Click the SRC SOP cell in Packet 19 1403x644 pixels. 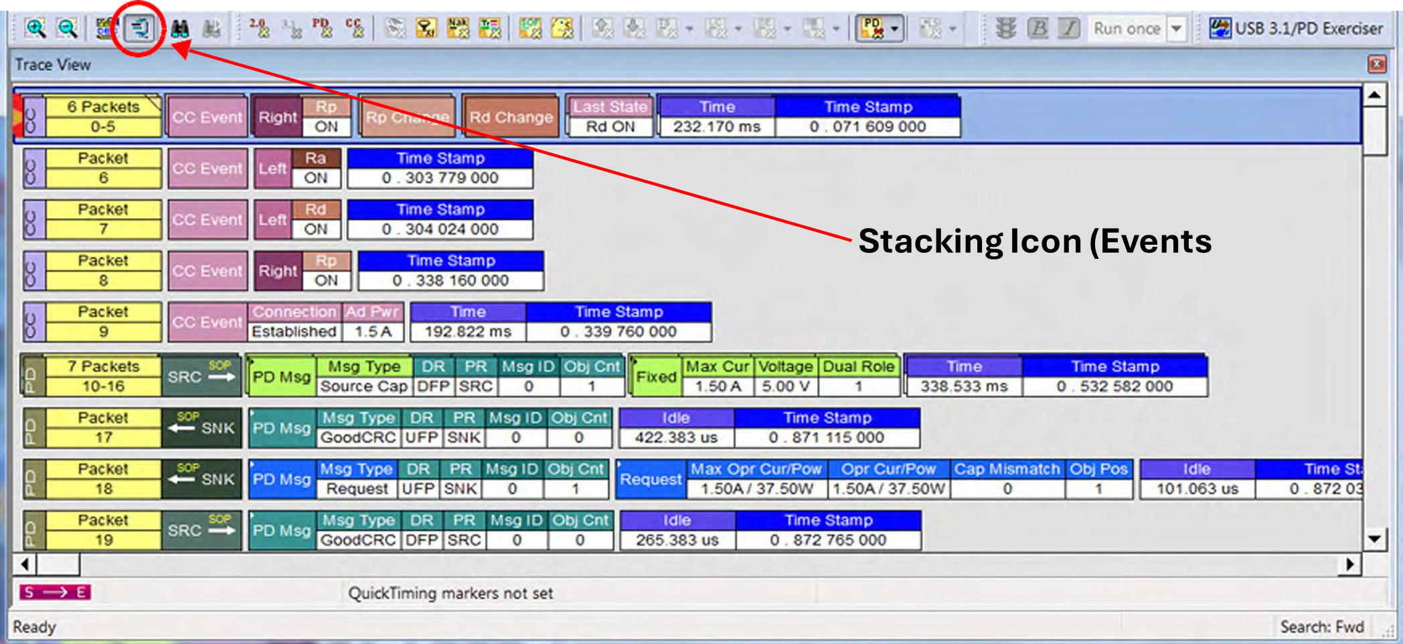point(201,530)
